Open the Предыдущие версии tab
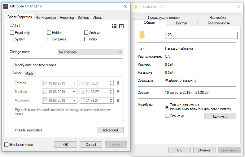245x157 pixels. tap(164, 17)
